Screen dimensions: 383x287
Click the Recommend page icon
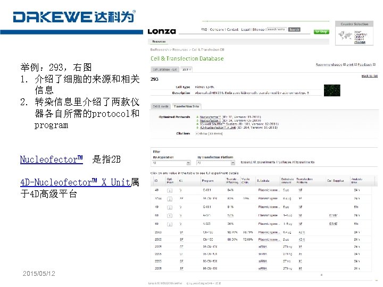(344, 65)
